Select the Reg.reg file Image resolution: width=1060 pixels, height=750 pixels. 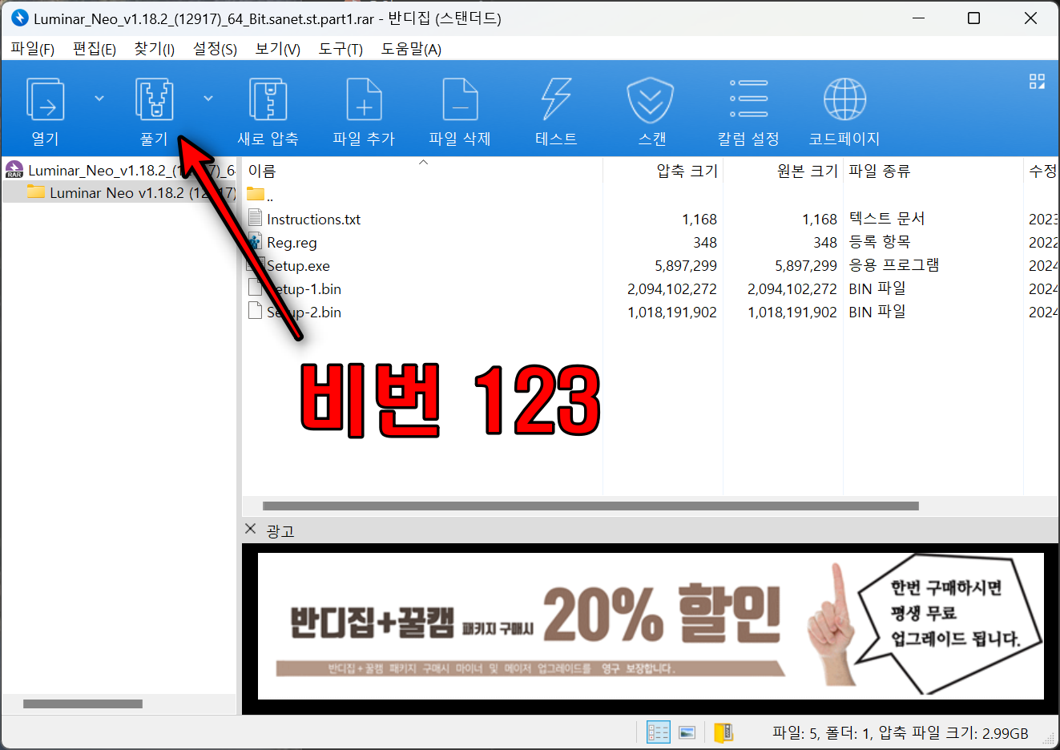click(x=292, y=242)
